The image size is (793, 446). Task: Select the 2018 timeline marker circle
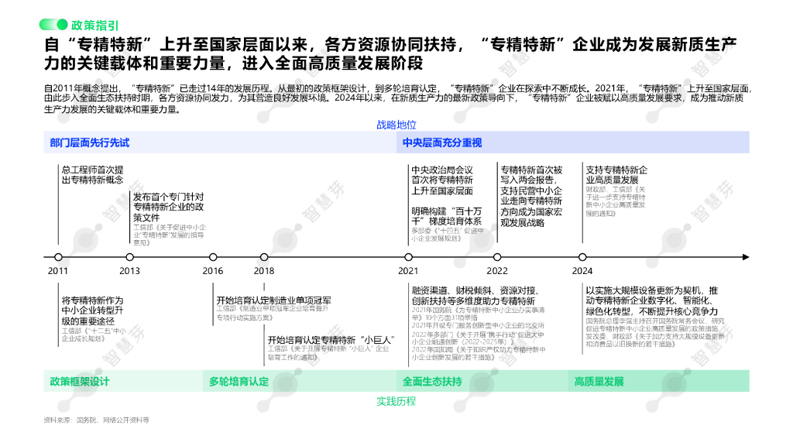(x=264, y=257)
